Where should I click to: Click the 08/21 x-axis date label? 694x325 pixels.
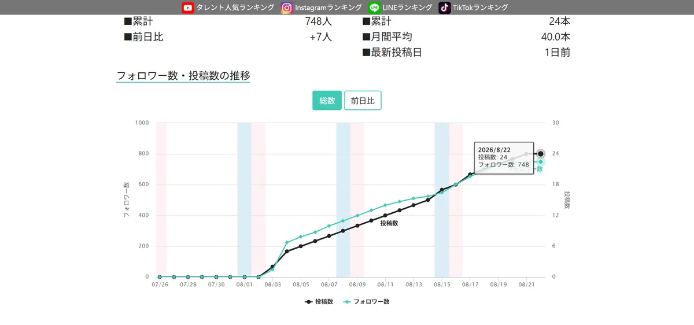(527, 285)
